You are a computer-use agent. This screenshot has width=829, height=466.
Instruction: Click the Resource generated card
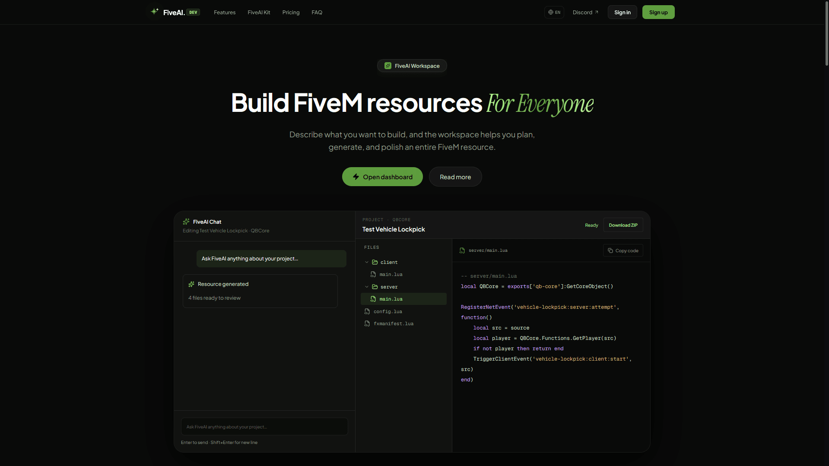tap(260, 291)
